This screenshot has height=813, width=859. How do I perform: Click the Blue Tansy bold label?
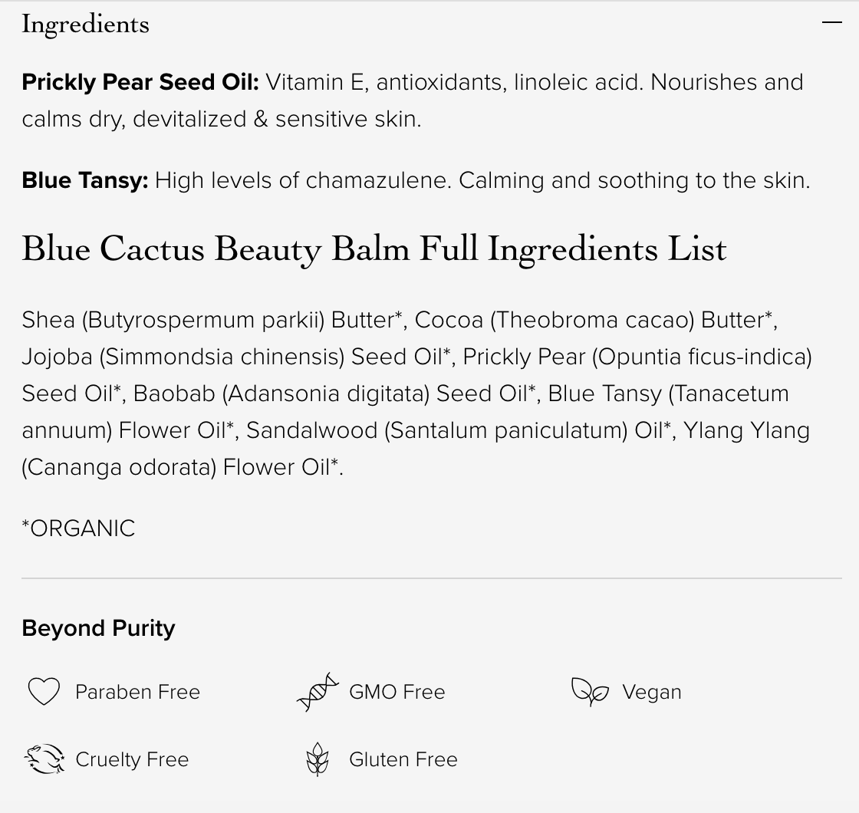click(84, 180)
